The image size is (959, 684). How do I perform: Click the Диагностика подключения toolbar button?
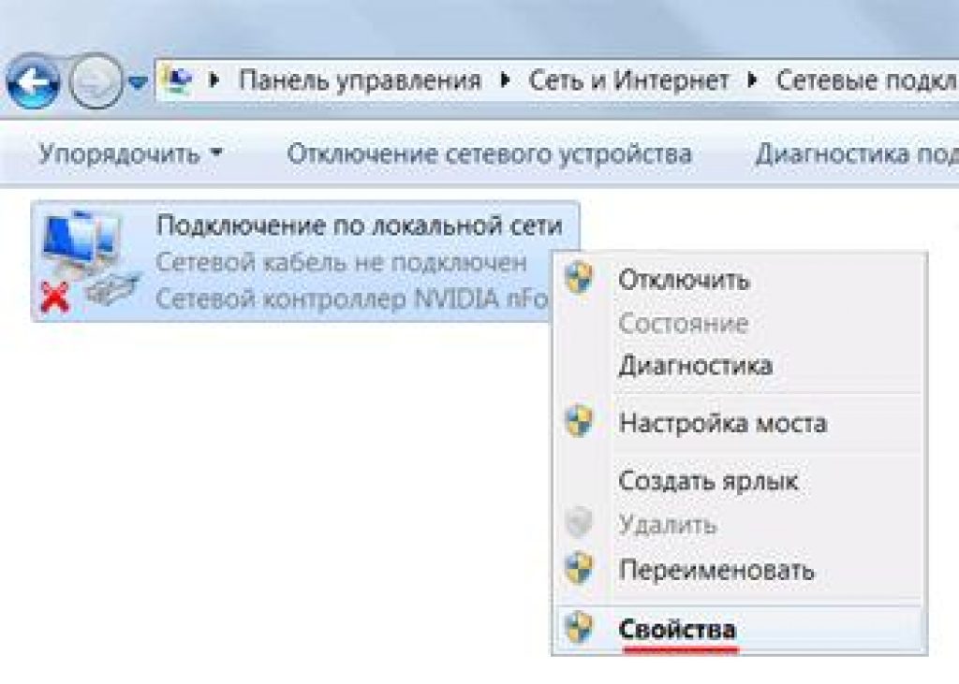pyautogui.click(x=856, y=153)
